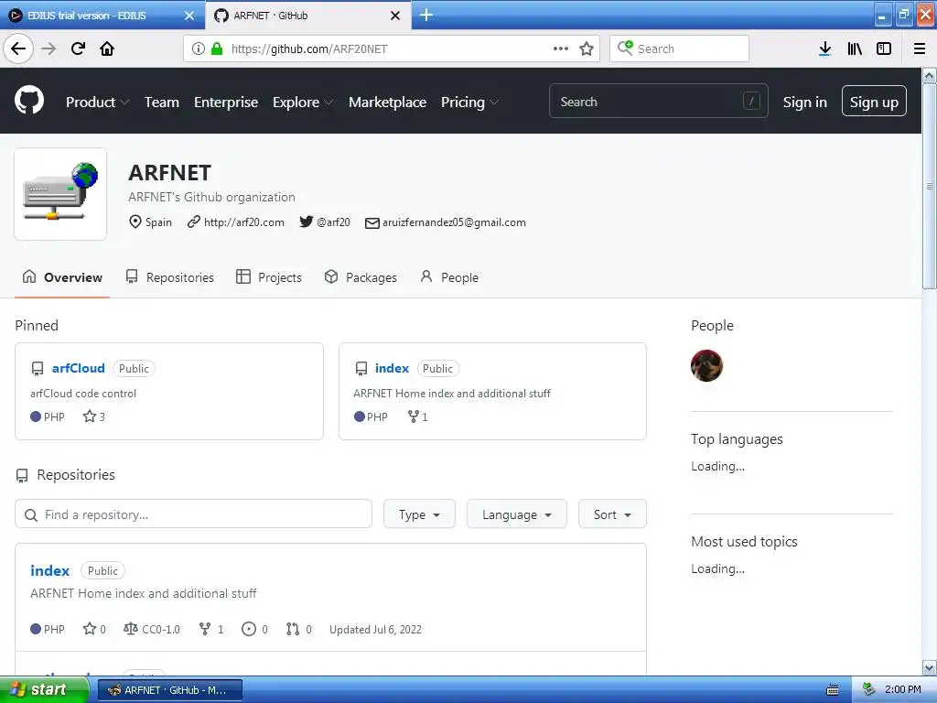The image size is (937, 703).
Task: Click the aruizfernandez05@gmail.com email link
Action: pos(454,222)
